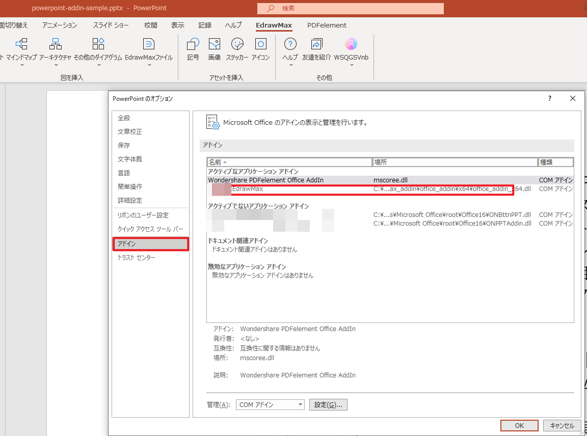The width and height of the screenshot is (587, 436).
Task: Open the Animations (アニメーション) ribbon tab
Action: coord(60,25)
